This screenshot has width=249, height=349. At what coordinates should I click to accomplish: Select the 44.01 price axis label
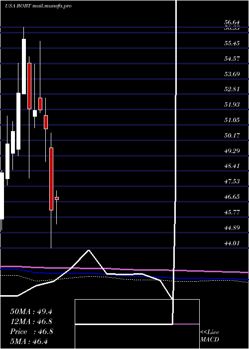coord(232,243)
